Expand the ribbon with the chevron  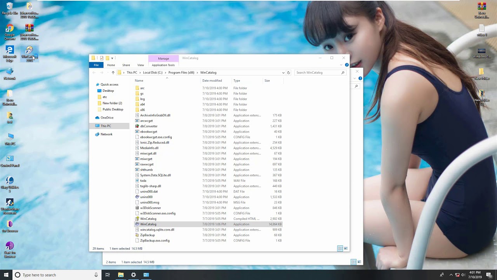click(x=341, y=65)
